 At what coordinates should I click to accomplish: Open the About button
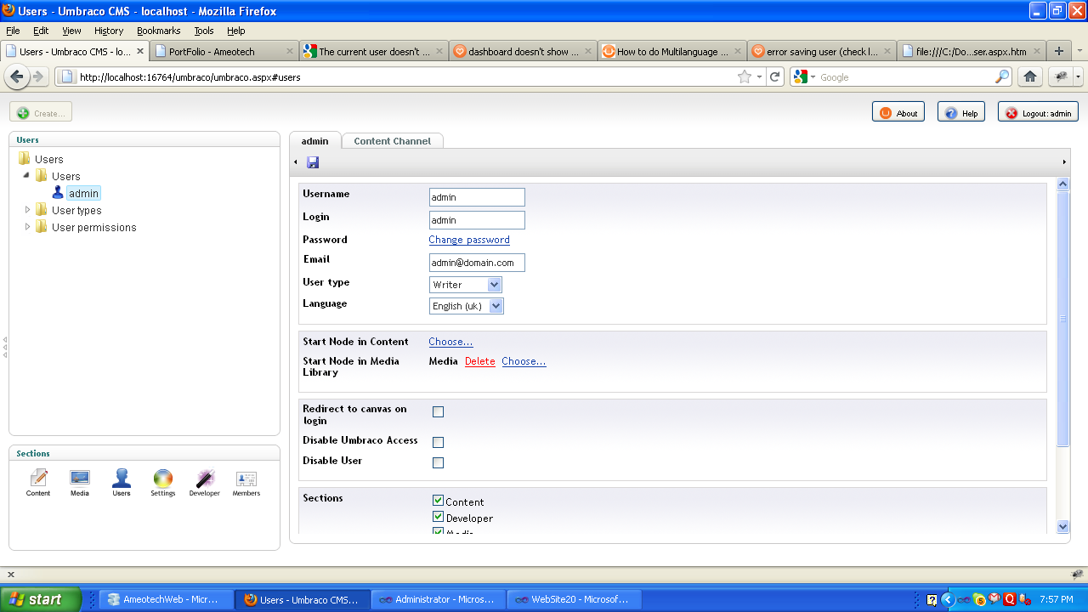[898, 112]
